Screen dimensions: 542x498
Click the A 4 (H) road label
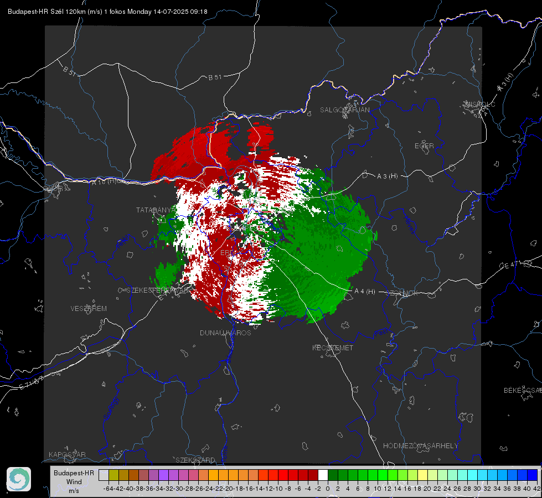[365, 292]
